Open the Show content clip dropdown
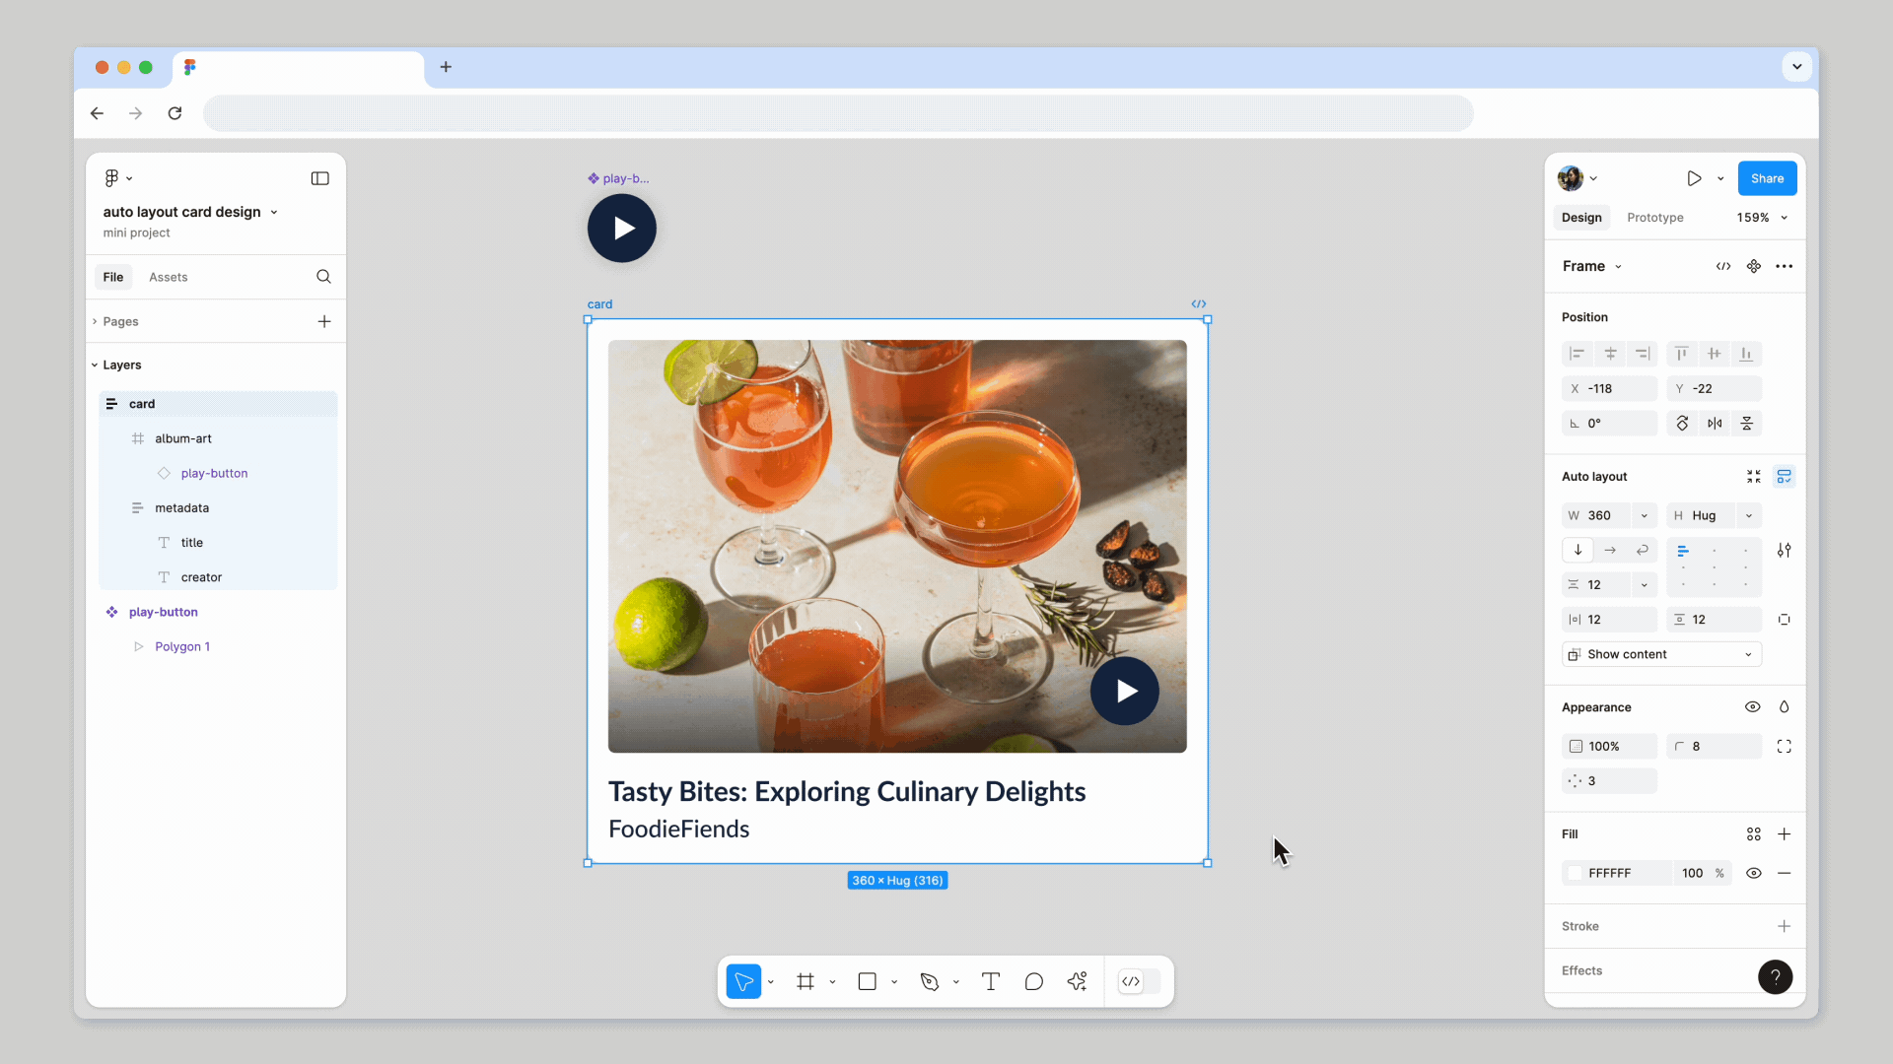This screenshot has height=1064, width=1893. pyautogui.click(x=1661, y=654)
